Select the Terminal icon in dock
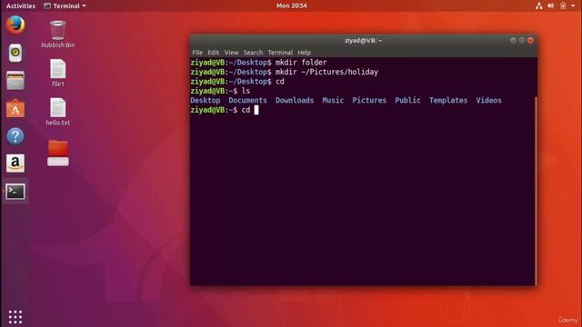This screenshot has width=582, height=327. tap(15, 192)
